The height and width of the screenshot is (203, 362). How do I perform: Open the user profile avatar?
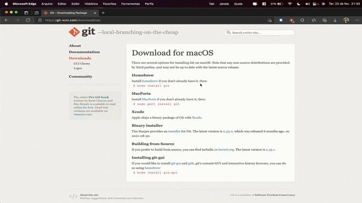pos(346,20)
